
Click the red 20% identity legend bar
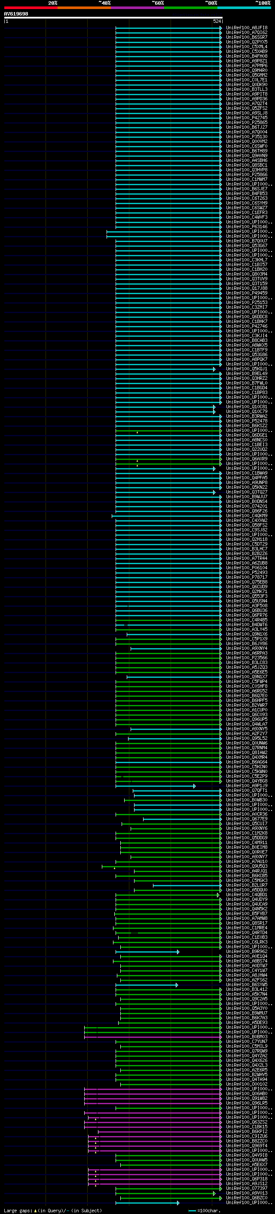click(x=31, y=8)
